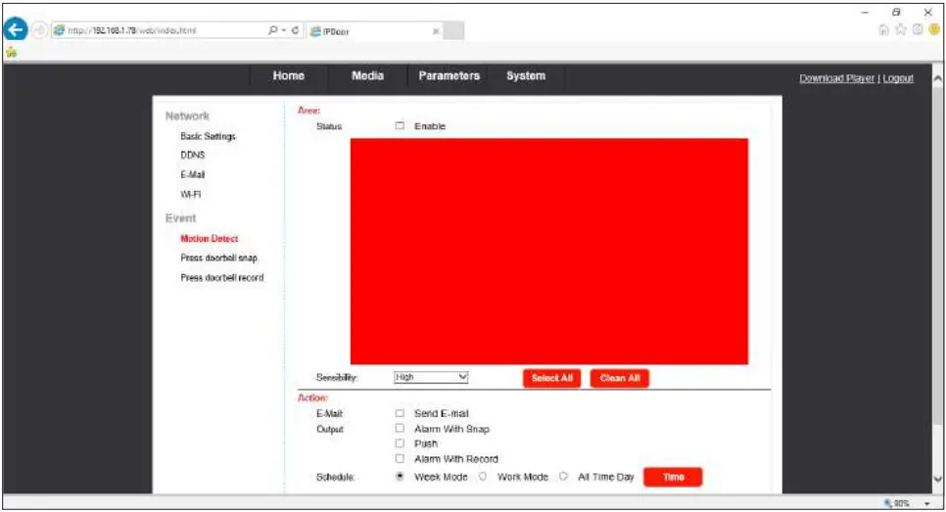Open the System menu
The height and width of the screenshot is (512, 946).
pyautogui.click(x=526, y=76)
